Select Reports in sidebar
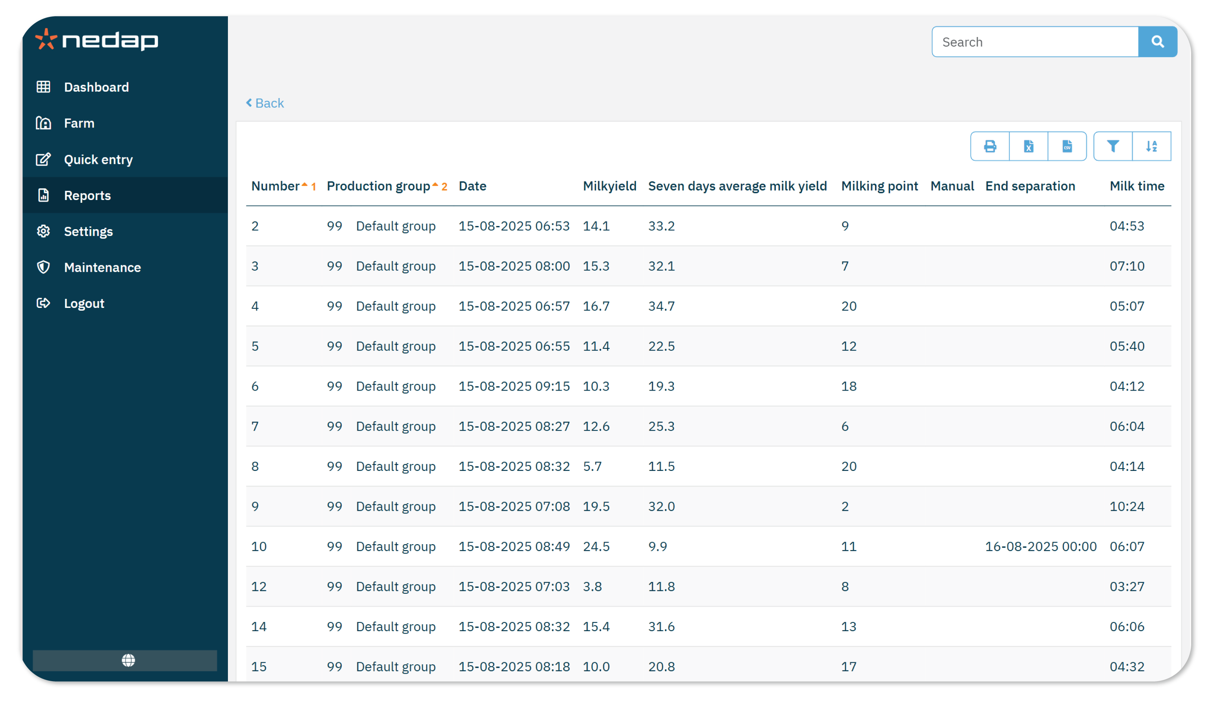 pos(125,195)
